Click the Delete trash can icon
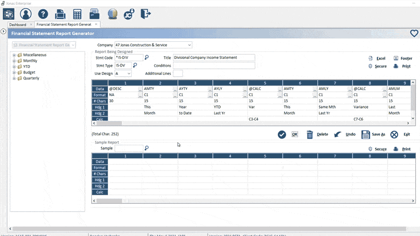 point(310,134)
